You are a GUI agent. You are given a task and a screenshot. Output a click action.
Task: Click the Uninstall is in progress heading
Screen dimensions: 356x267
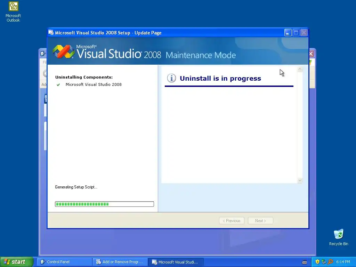point(220,78)
